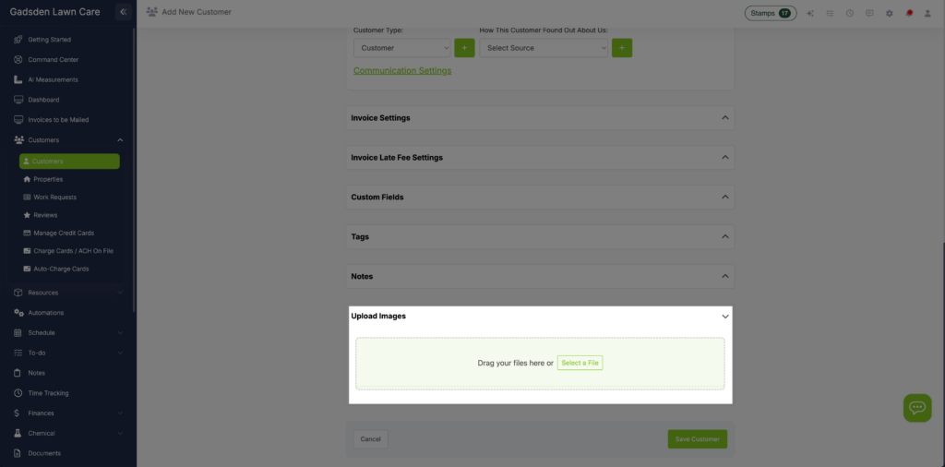Open the notifications bell icon

pos(908,13)
